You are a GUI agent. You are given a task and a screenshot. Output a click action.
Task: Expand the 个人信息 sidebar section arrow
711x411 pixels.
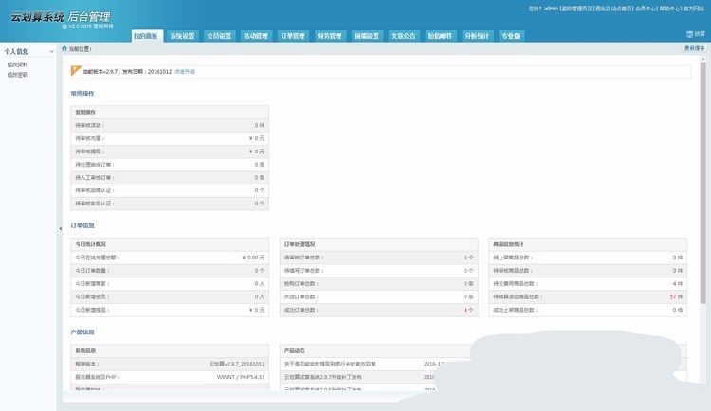[50, 52]
